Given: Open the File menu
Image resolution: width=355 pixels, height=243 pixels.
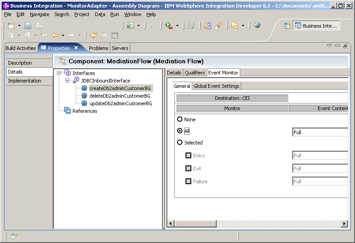Looking at the screenshot, I should 8,15.
